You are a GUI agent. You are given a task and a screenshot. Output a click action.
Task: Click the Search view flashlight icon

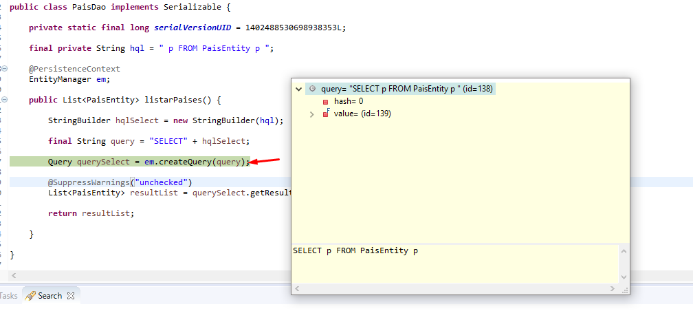click(30, 296)
